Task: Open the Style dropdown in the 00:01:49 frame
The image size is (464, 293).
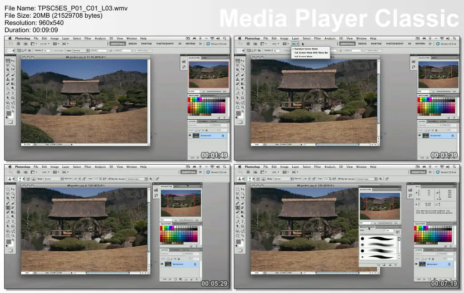Action: (81, 51)
